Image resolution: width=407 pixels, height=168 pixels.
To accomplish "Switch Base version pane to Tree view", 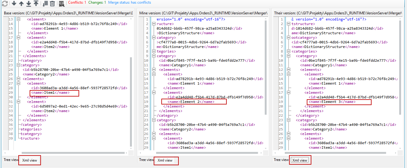I will 10,160.
